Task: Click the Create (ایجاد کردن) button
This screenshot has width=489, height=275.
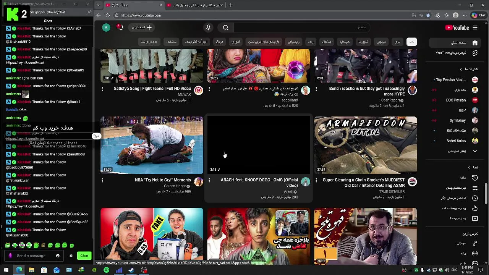Action: [x=142, y=27]
